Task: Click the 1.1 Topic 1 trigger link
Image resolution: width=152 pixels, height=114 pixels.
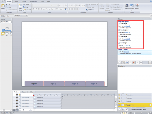Action: click(x=127, y=26)
